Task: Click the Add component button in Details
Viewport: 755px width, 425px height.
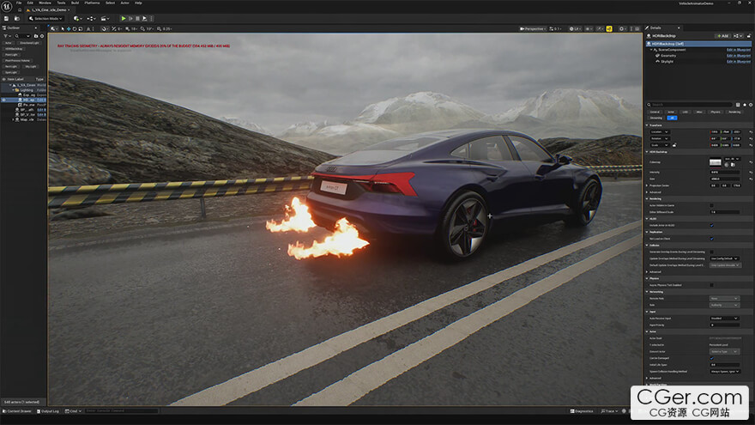Action: coord(722,36)
